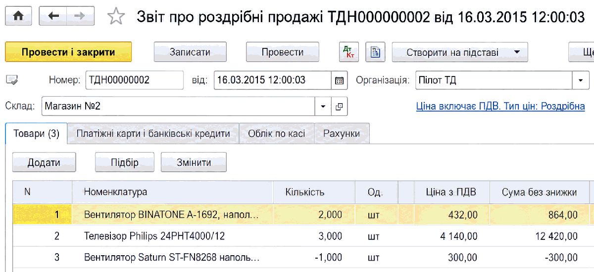Image resolution: width=594 pixels, height=272 pixels.
Task: Click price cell 432,00
Action: click(x=452, y=215)
